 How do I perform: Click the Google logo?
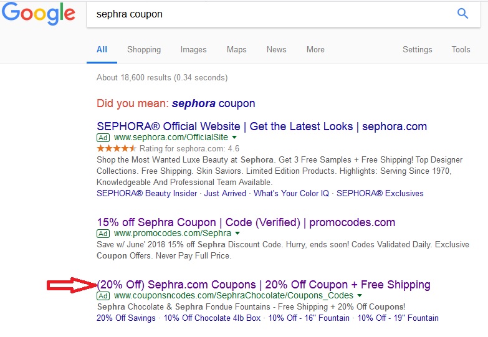point(39,14)
